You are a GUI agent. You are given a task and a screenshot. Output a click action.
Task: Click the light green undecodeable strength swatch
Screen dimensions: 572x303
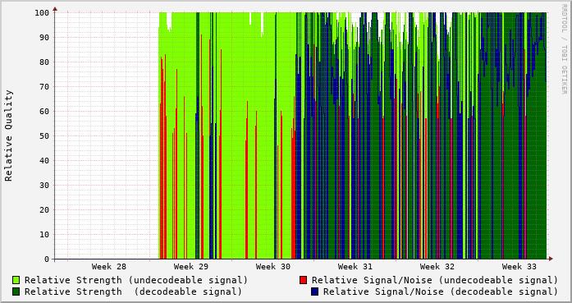(x=16, y=280)
